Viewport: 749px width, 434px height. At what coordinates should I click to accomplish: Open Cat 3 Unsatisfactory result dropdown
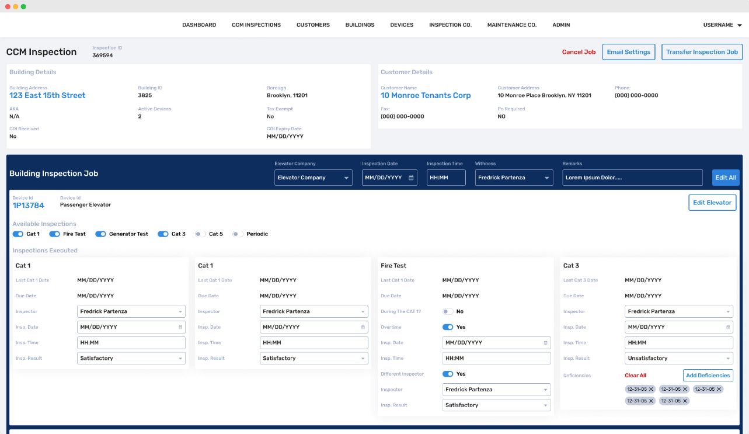(x=679, y=358)
